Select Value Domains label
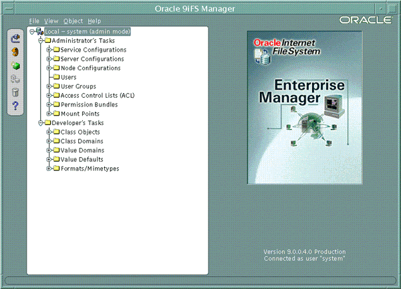Screen dimensions: 401x289 click(82, 151)
